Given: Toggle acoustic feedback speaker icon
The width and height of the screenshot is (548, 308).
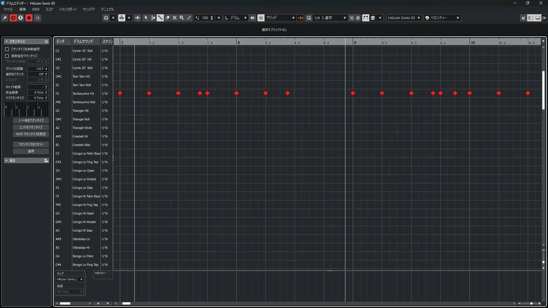Looking at the screenshot, I should point(138,18).
